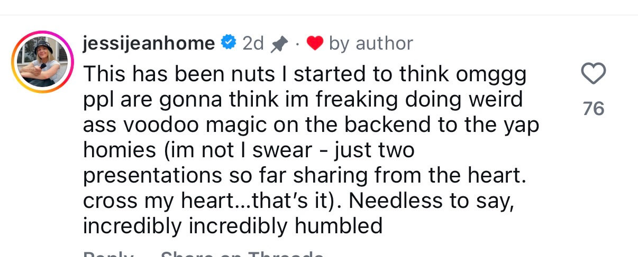Click the red heart liked-by-author icon
This screenshot has width=638, height=257.
315,44
